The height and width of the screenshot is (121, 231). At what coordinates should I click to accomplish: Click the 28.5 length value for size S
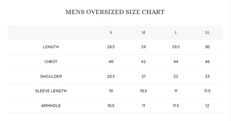point(111,47)
